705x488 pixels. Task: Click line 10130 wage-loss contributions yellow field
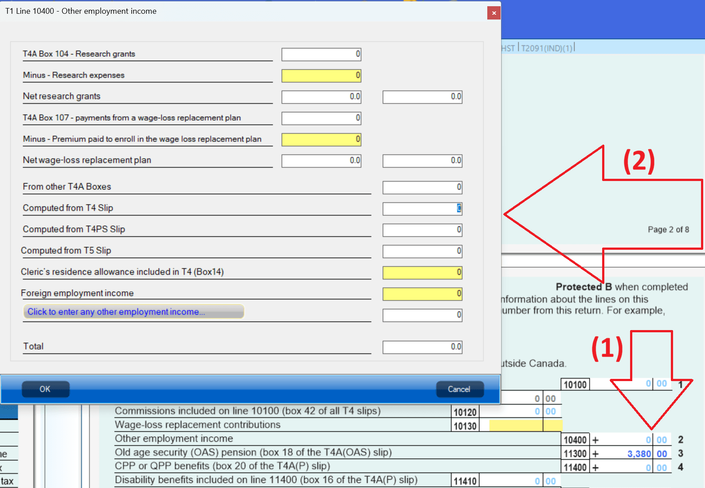tap(525, 425)
